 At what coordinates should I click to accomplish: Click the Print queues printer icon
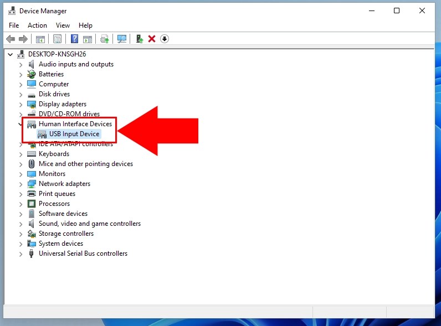point(32,194)
